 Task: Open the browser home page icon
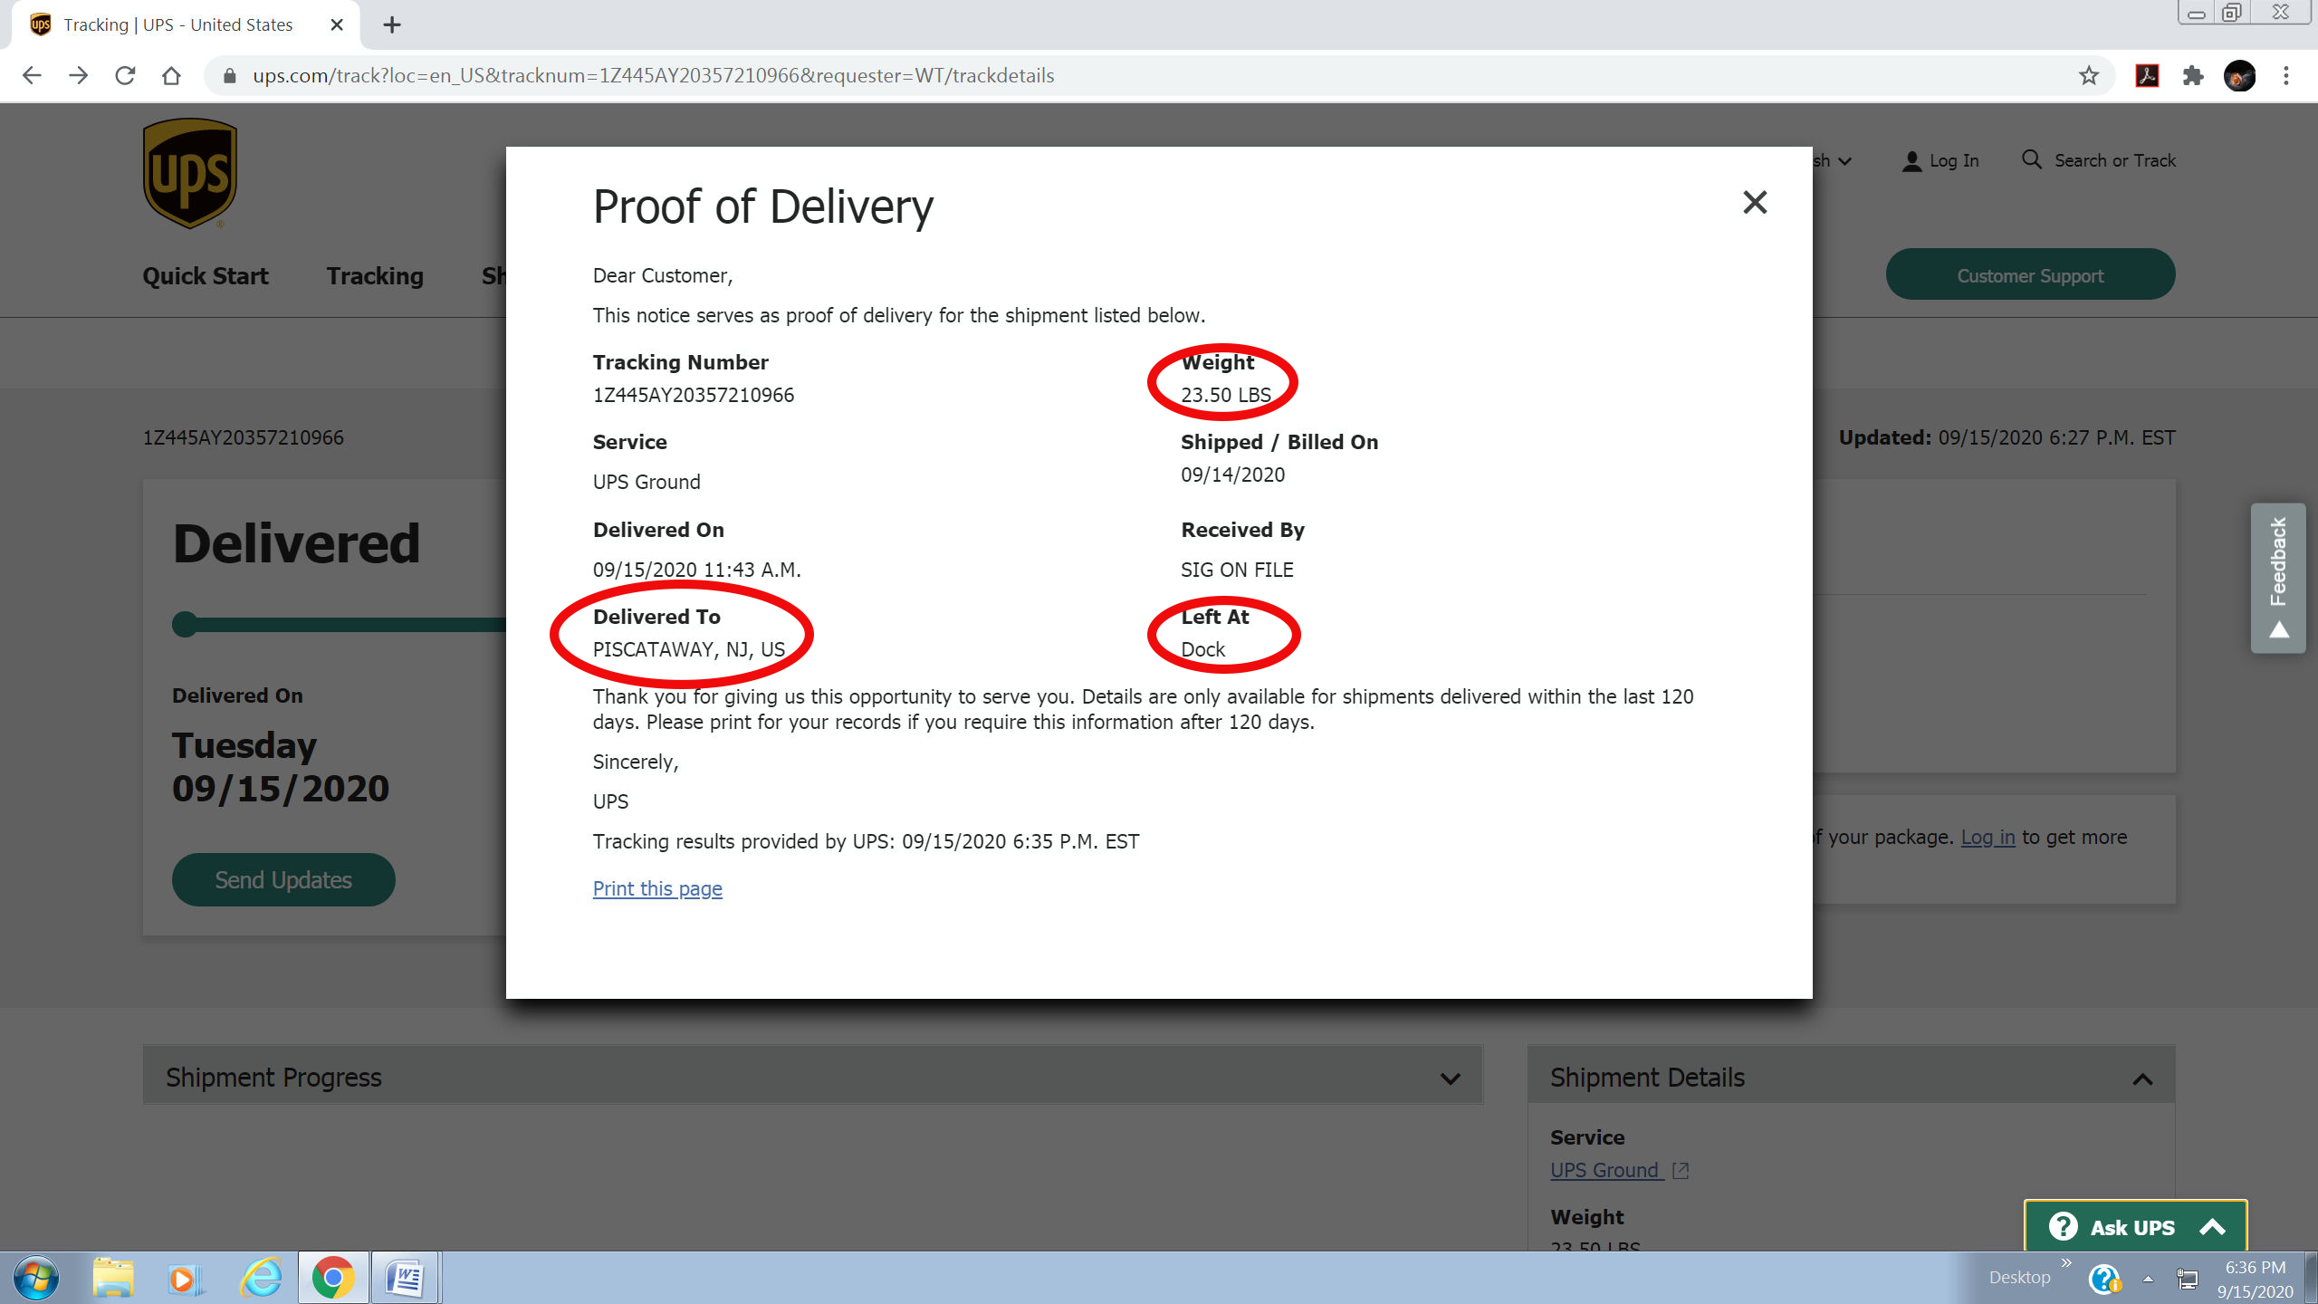click(x=171, y=75)
